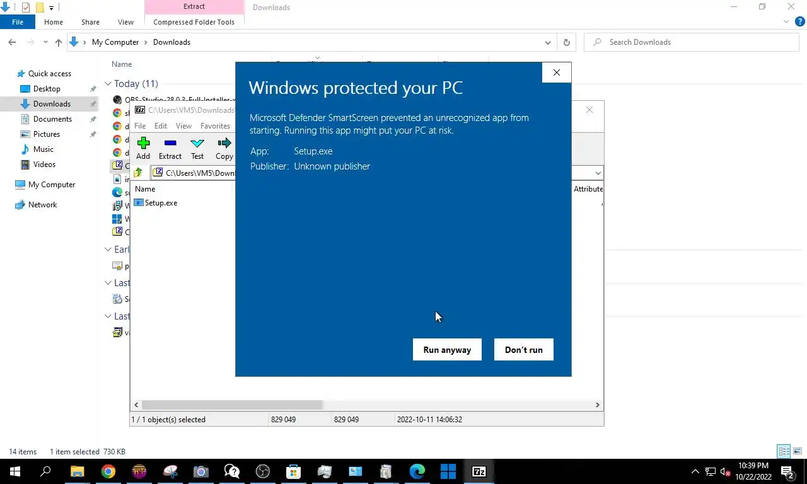Open the Explorer File tab
Image resolution: width=807 pixels, height=484 pixels.
(x=18, y=22)
